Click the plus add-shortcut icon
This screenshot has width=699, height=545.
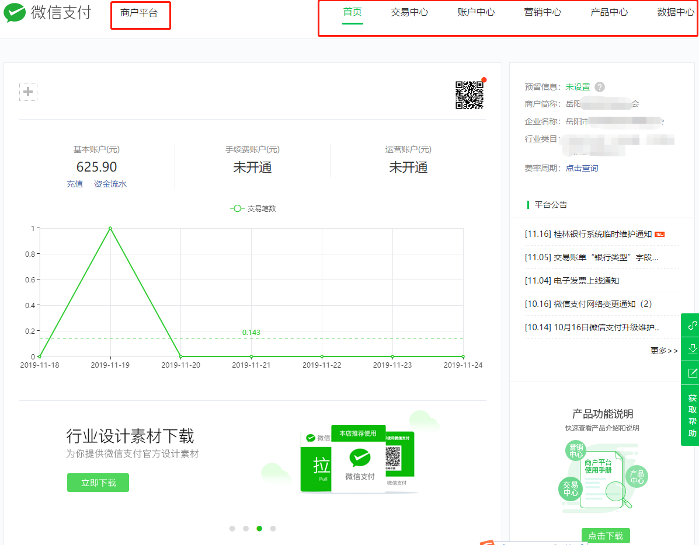(28, 92)
